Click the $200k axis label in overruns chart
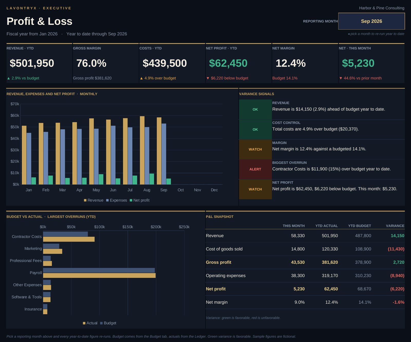 pyautogui.click(x=156, y=227)
